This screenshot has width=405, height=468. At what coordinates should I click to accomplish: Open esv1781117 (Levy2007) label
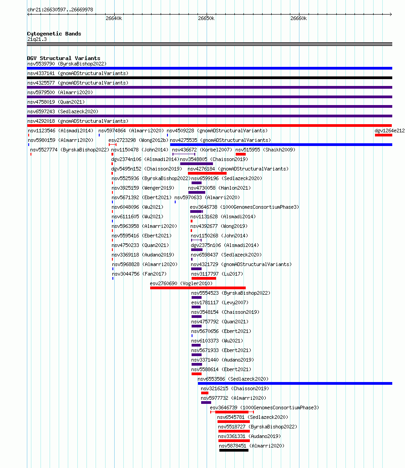pos(220,302)
